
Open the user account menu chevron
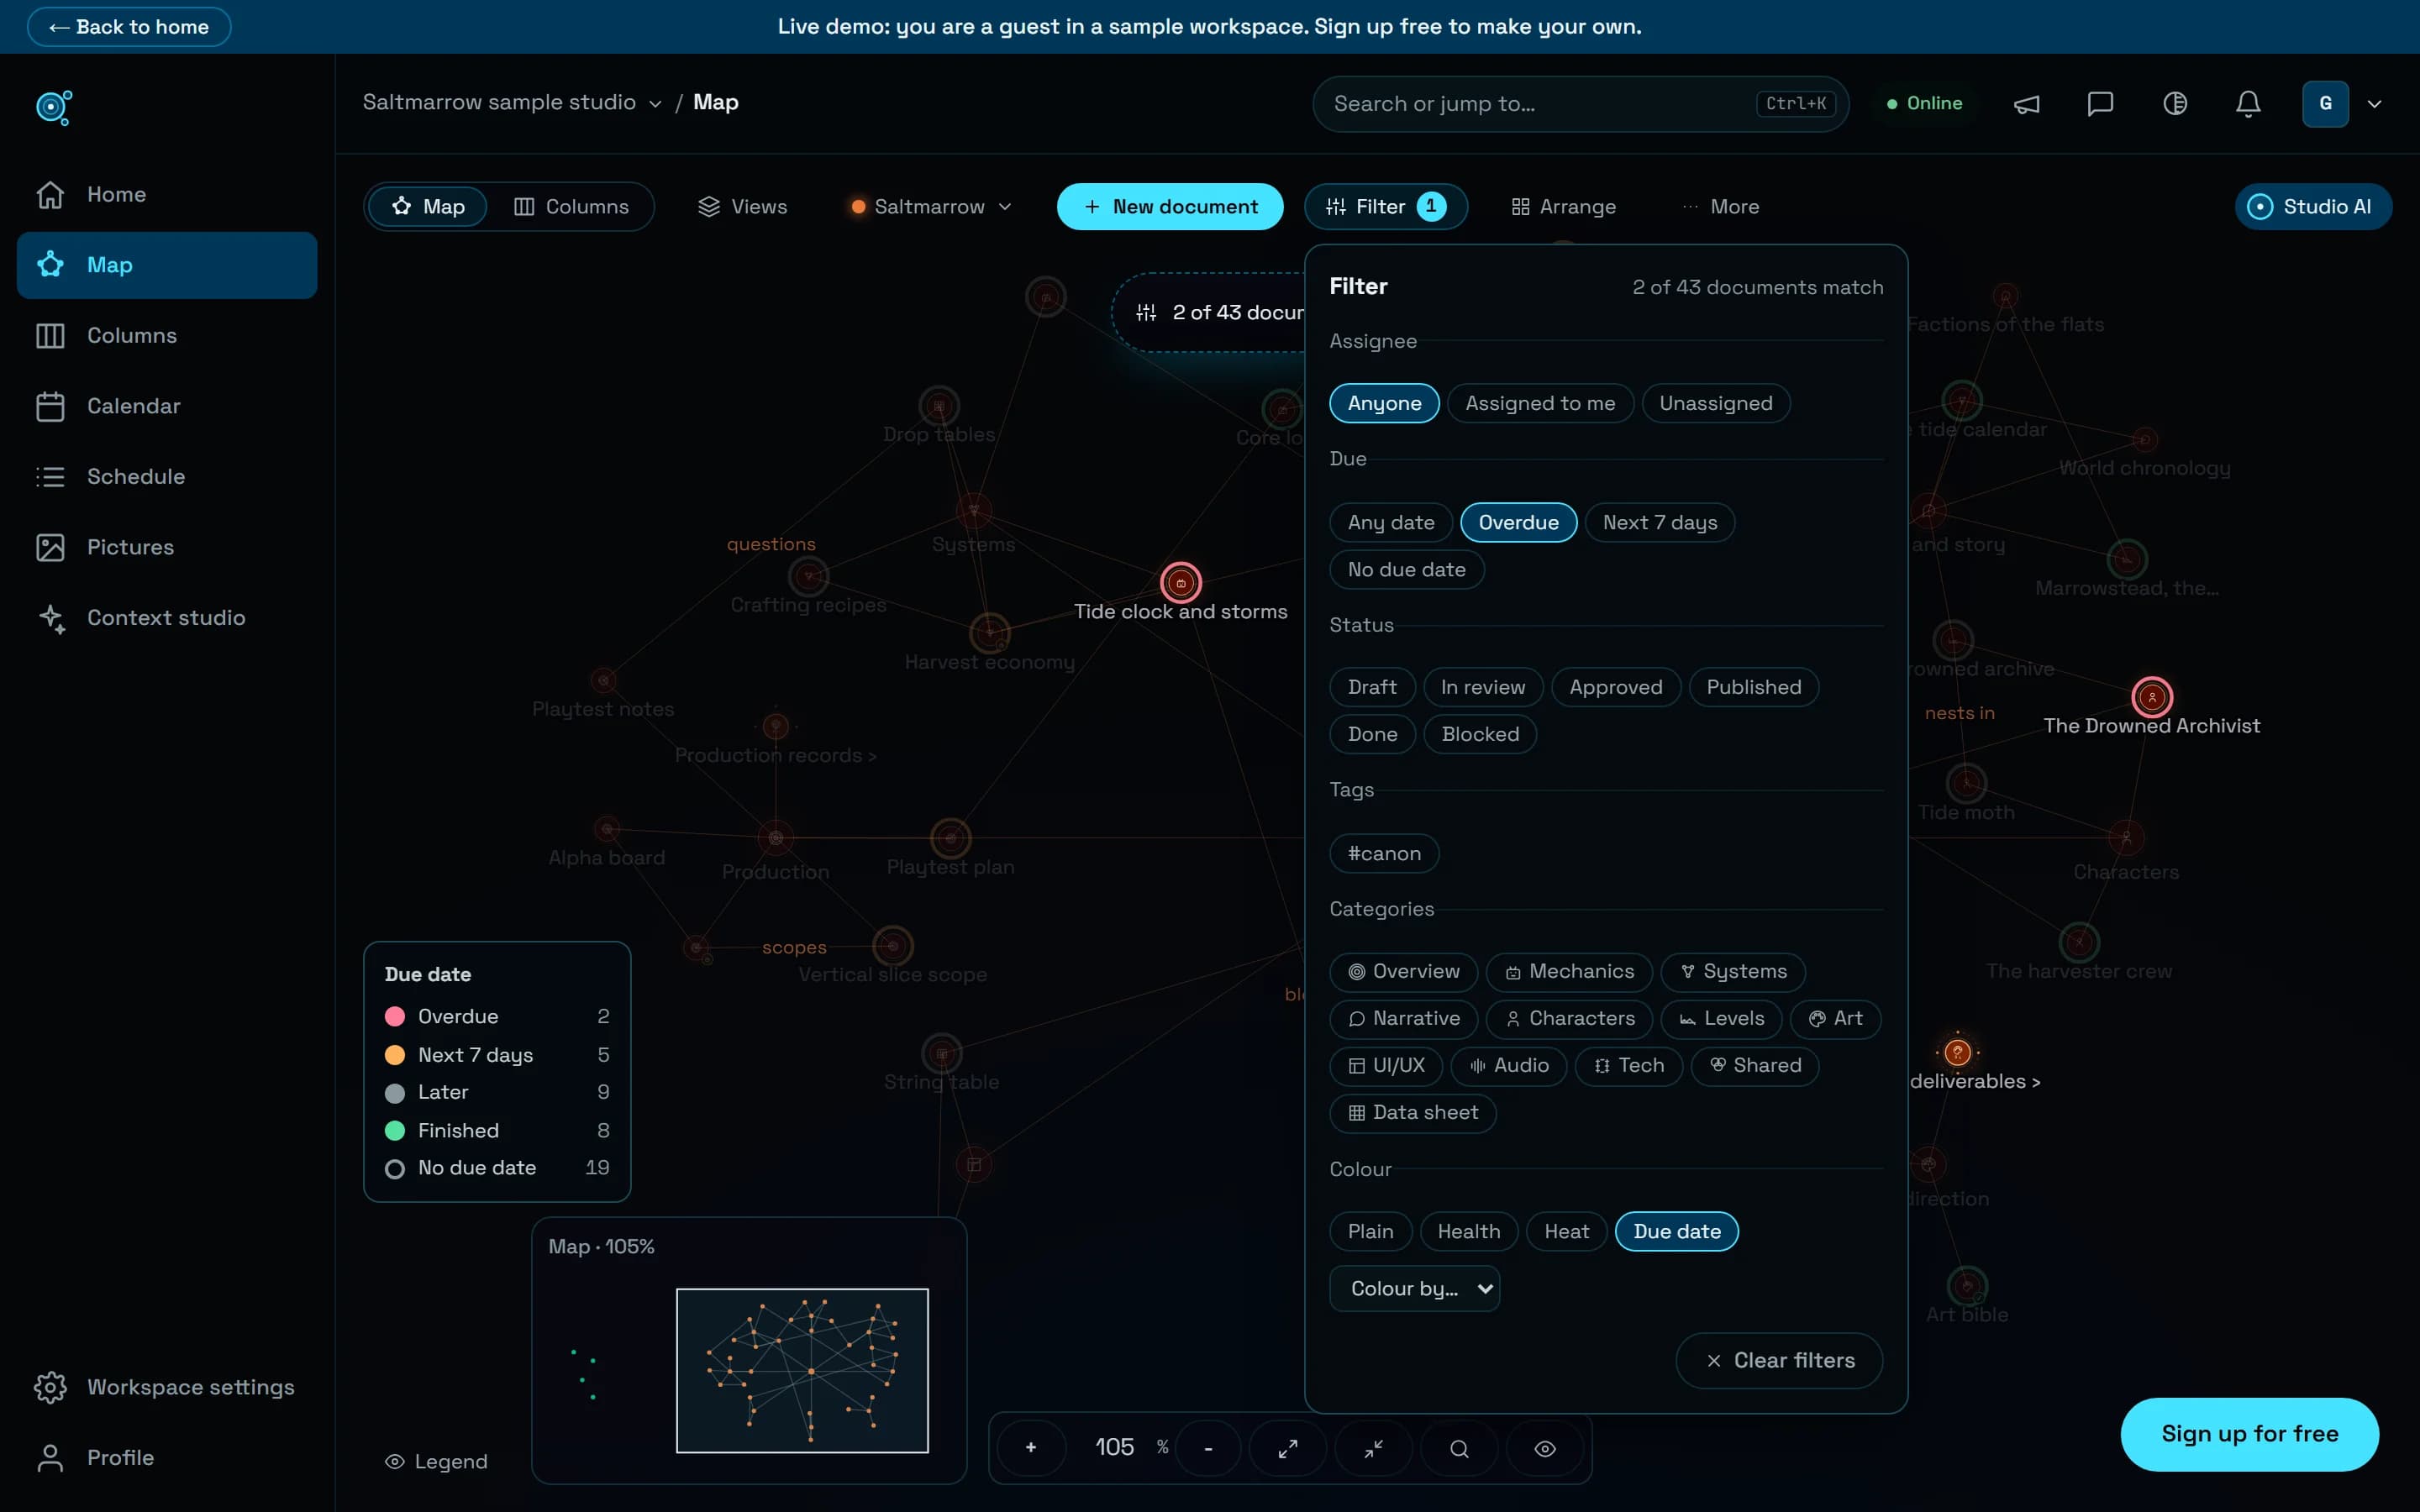pyautogui.click(x=2374, y=104)
